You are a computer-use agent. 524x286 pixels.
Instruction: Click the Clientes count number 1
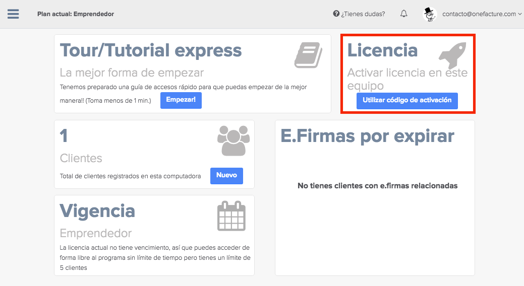click(64, 136)
